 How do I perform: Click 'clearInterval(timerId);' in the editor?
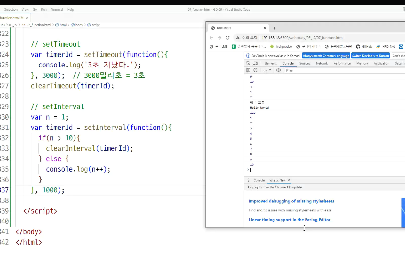[90, 148]
